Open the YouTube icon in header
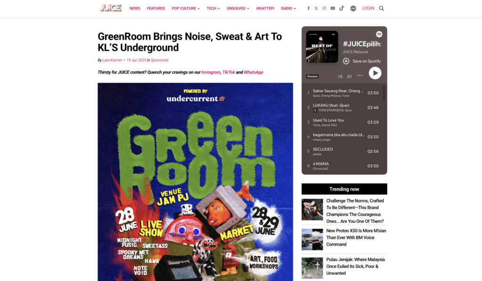 coord(333,8)
